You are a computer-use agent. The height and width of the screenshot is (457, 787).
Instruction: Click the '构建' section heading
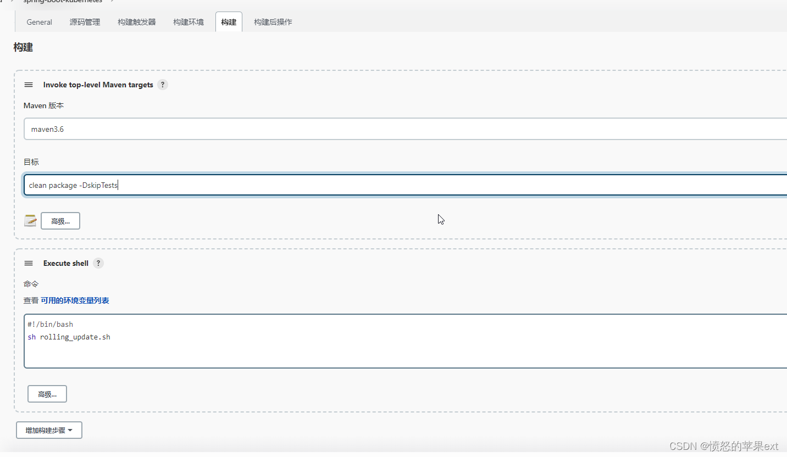[x=24, y=47]
